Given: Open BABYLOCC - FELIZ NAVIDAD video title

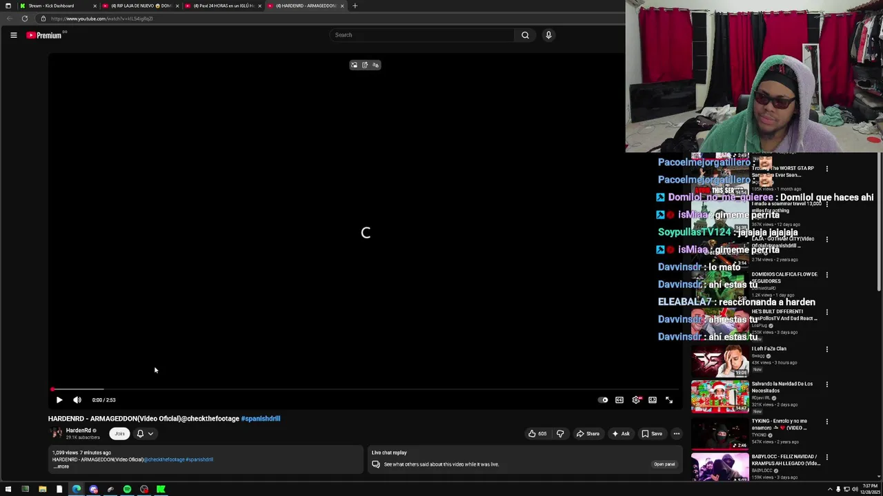Looking at the screenshot, I should [786, 459].
